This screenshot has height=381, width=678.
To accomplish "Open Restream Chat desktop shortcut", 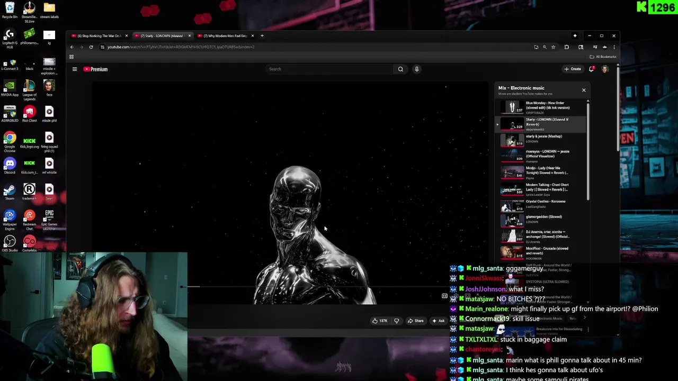I will [29, 220].
